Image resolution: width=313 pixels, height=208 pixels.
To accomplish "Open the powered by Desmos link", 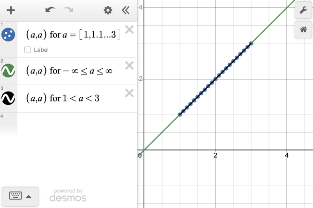I will [x=68, y=196].
